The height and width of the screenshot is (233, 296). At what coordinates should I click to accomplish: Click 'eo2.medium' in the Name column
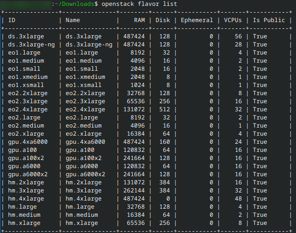[84, 126]
